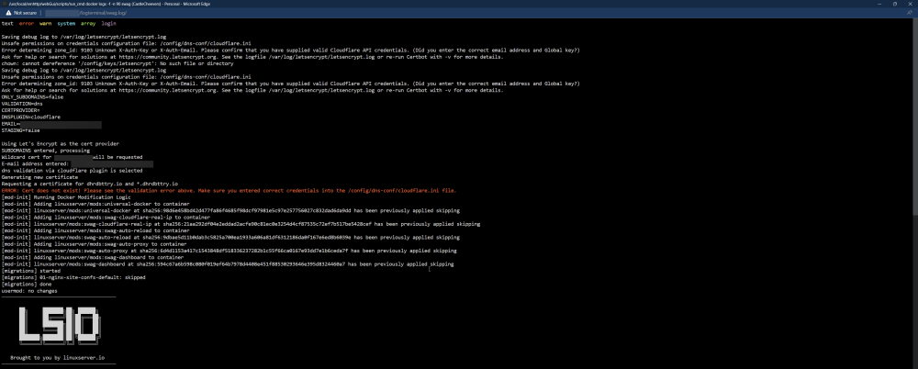Click 'SUBDOMAINS entered, processing' line

[x=46, y=151]
